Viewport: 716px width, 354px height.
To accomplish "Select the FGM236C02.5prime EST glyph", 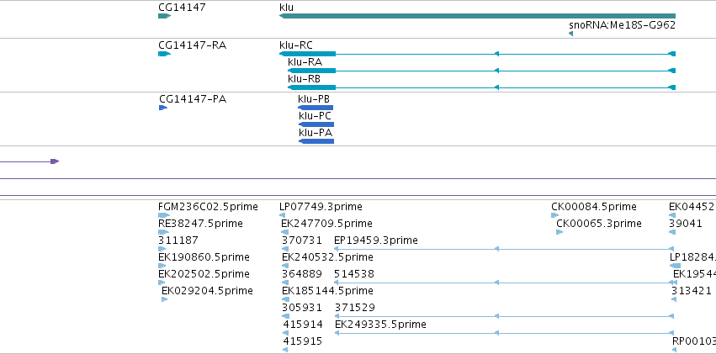I will point(164,215).
